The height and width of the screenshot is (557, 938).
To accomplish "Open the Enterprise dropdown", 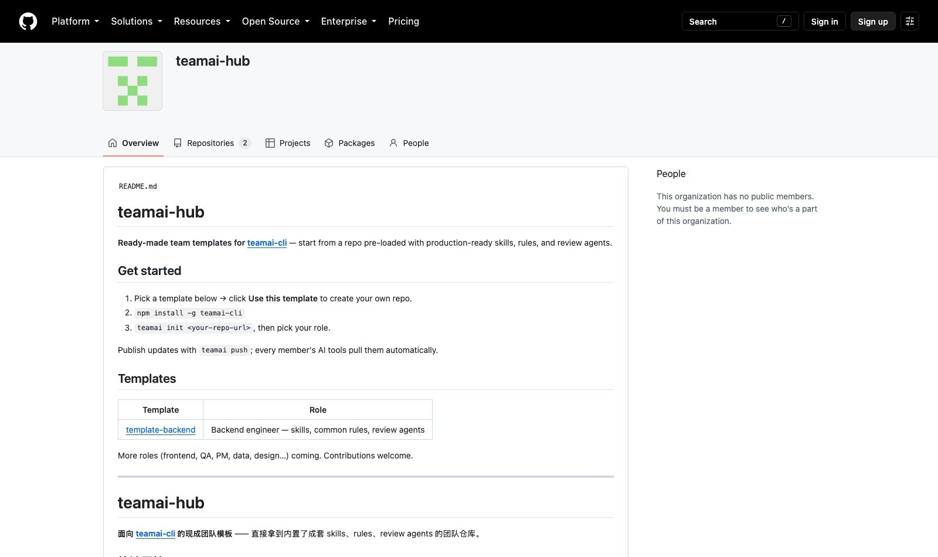I will point(348,21).
